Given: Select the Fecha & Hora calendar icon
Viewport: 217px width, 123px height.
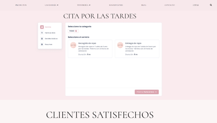Looking at the screenshot, I should [42, 33].
